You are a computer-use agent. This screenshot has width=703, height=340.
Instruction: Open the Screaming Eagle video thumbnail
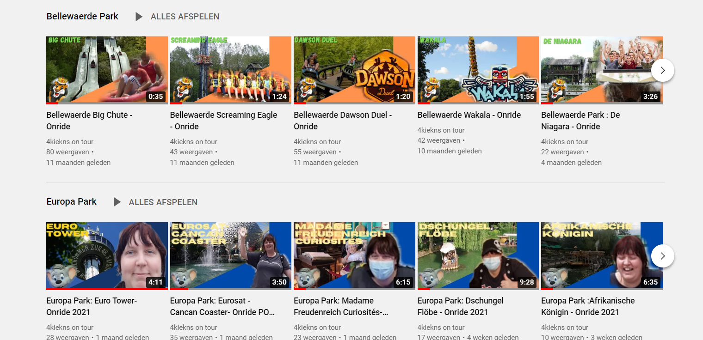tap(231, 70)
